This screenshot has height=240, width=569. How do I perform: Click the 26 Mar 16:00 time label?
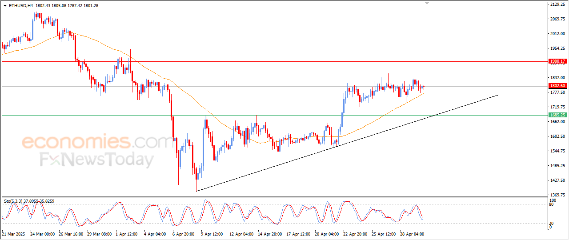71,233
